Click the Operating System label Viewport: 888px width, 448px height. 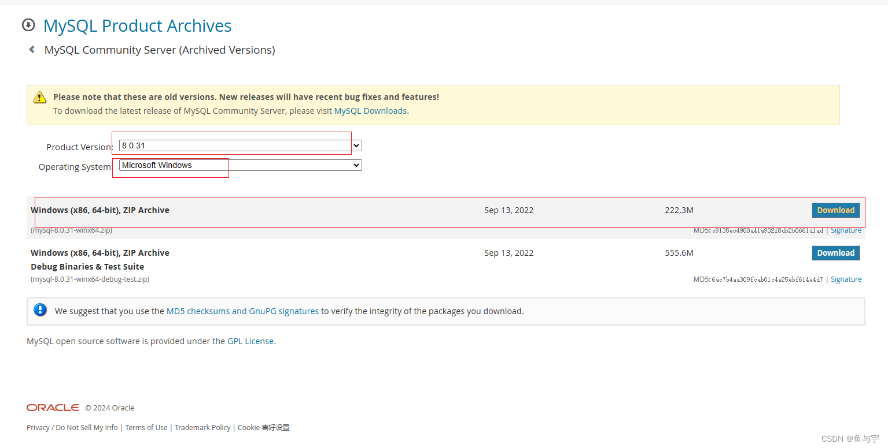click(x=76, y=167)
